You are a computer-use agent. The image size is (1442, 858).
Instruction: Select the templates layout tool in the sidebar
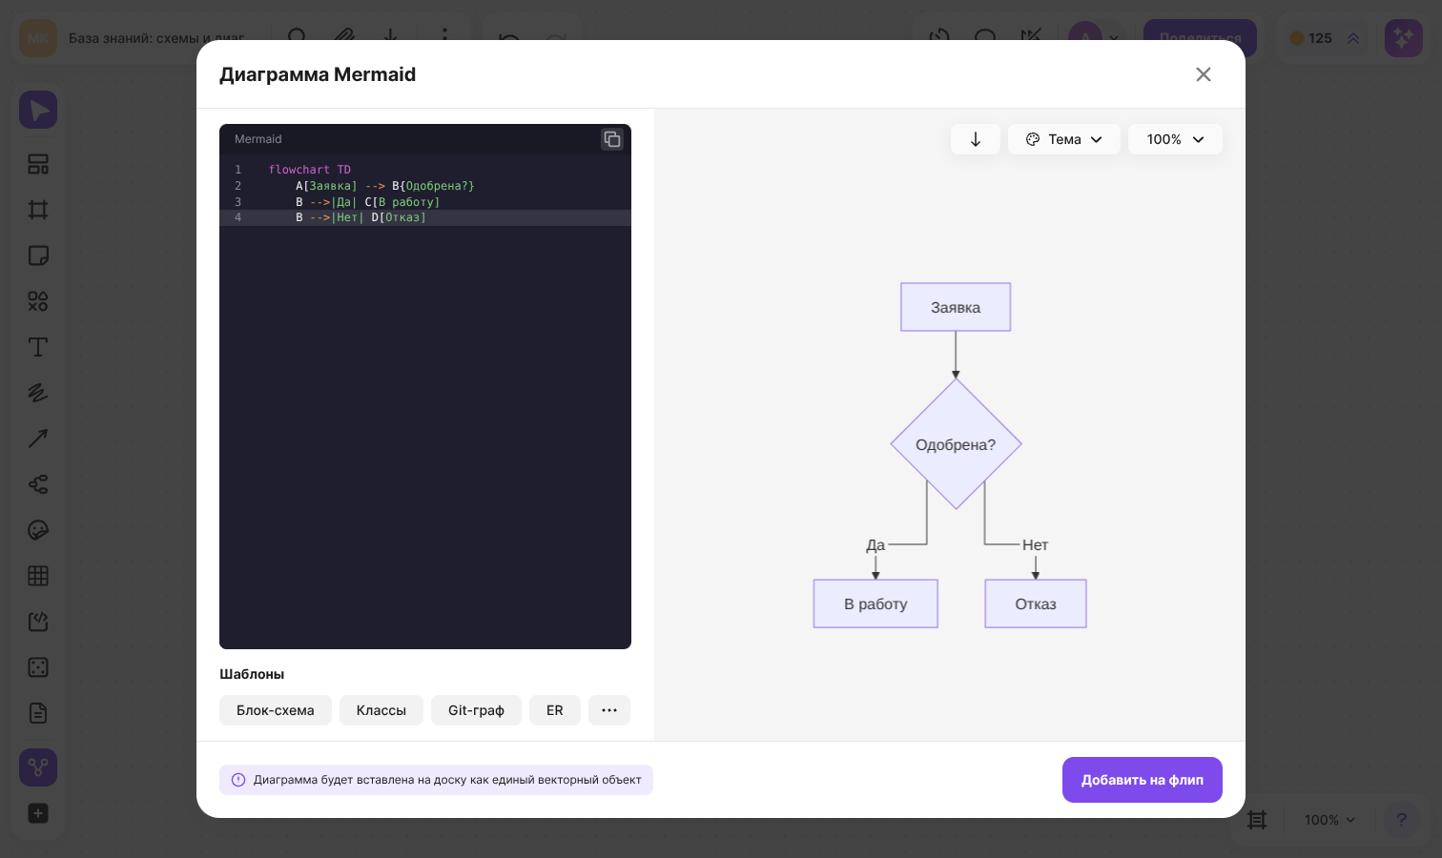[38, 164]
